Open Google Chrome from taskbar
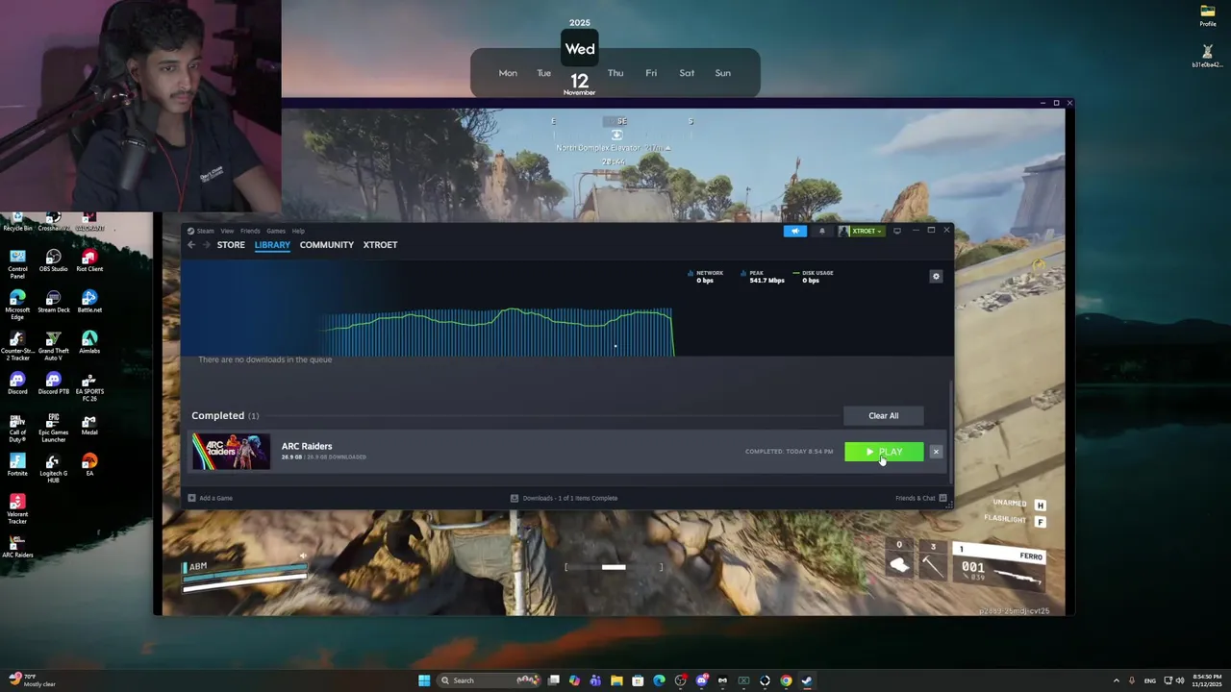 [x=786, y=680]
